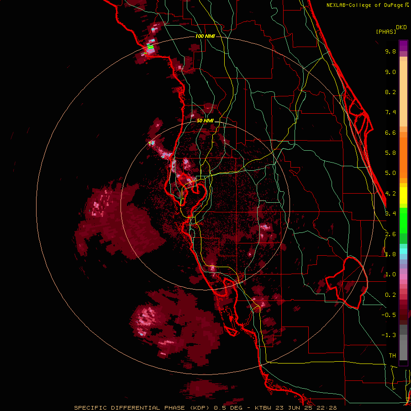Click the [PHAS] units label

(x=386, y=32)
